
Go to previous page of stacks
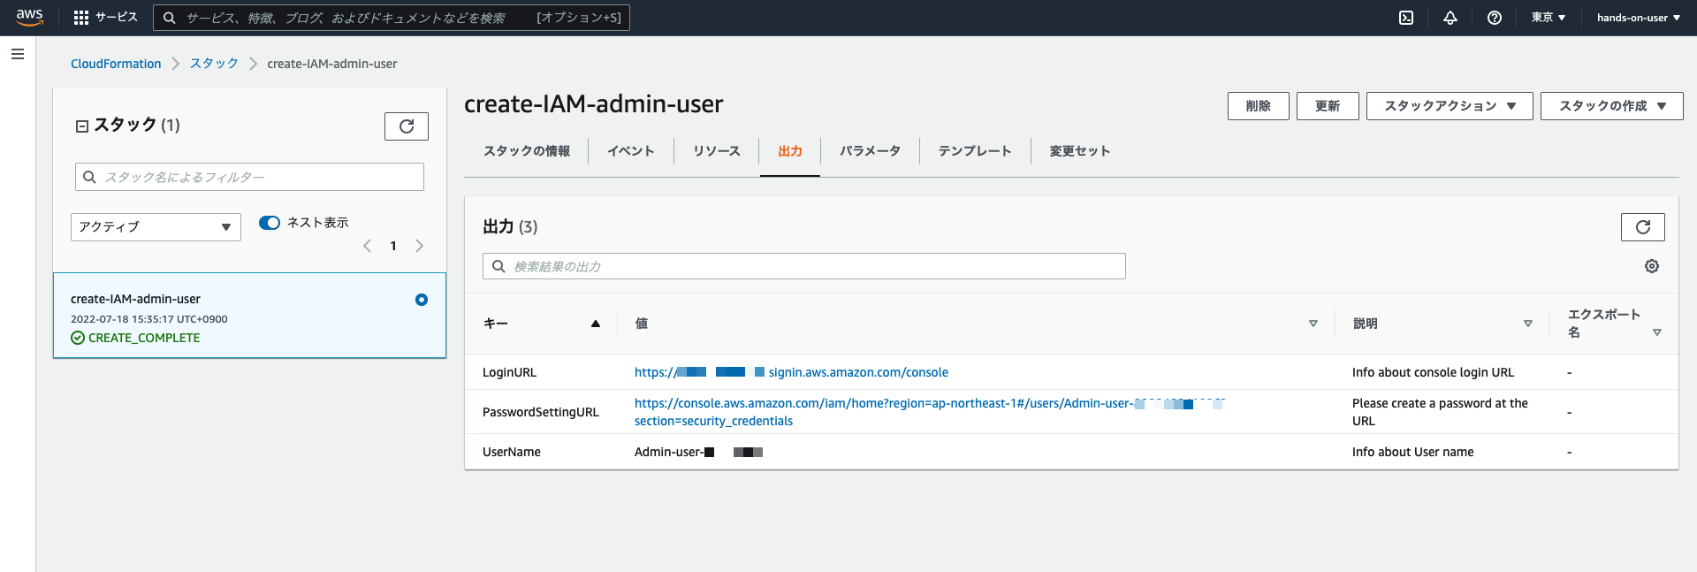coord(368,246)
